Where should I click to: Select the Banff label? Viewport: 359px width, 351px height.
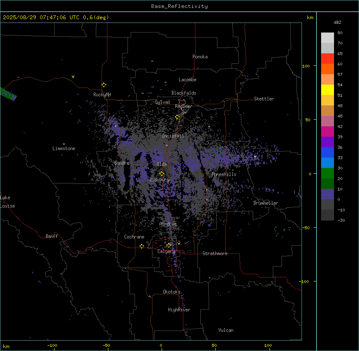[52, 236]
